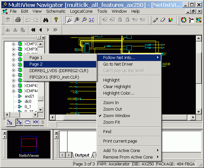204x168 pixels.
Task: Open Remove From Active Cone submenu
Action: (129, 157)
